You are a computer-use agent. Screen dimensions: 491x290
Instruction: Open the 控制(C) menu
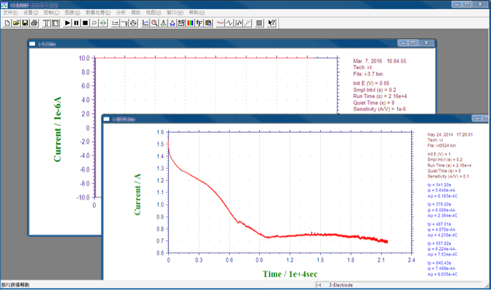coord(51,12)
